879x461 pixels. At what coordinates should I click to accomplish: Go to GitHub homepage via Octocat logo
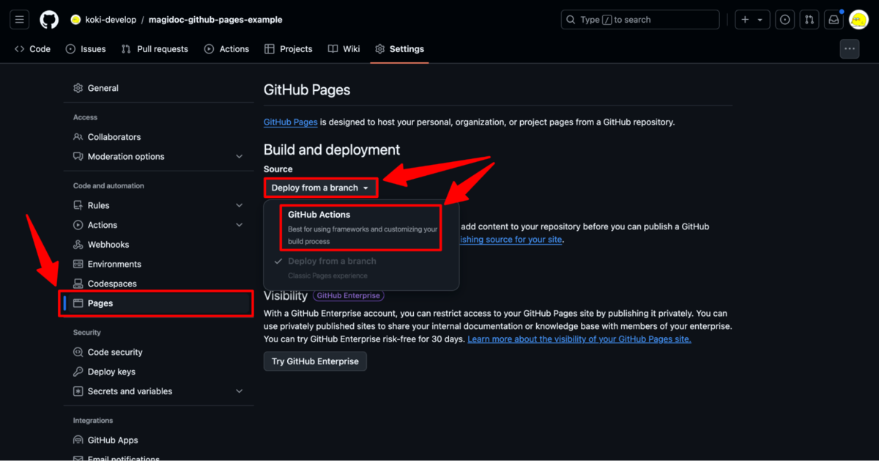coord(49,20)
